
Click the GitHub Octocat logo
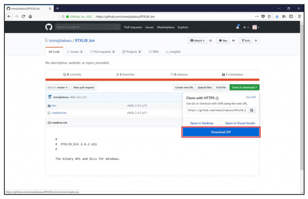(49, 27)
